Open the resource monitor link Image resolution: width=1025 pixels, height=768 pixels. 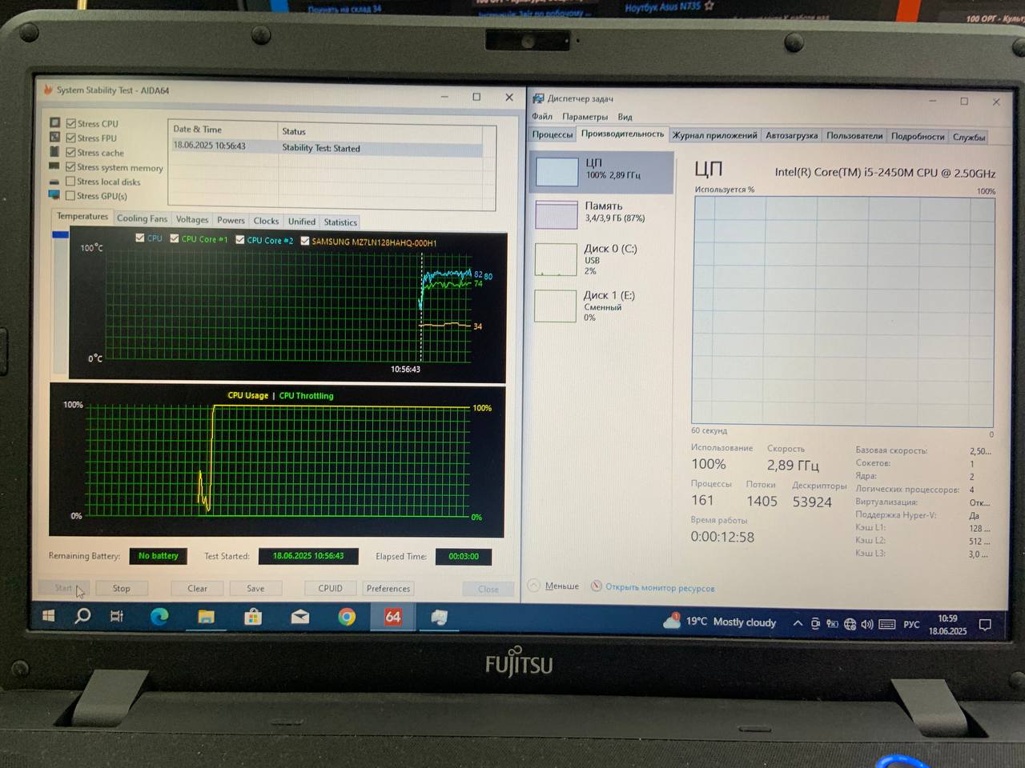point(659,588)
